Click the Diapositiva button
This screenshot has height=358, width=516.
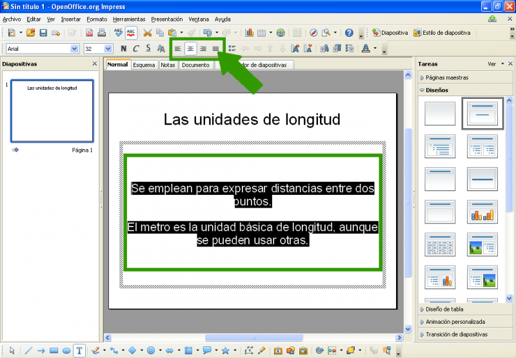coord(390,32)
